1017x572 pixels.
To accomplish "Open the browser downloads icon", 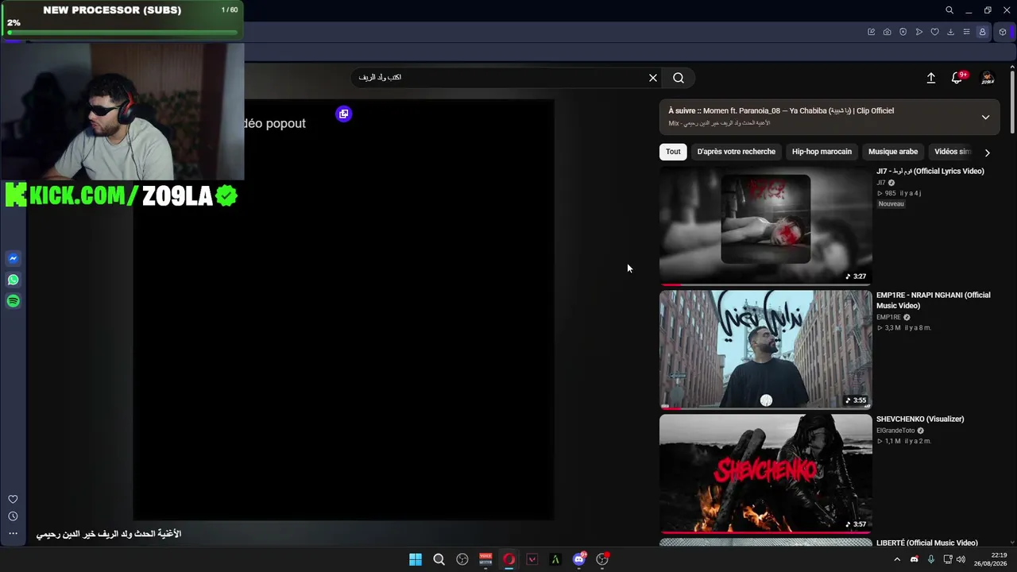I will pos(950,32).
